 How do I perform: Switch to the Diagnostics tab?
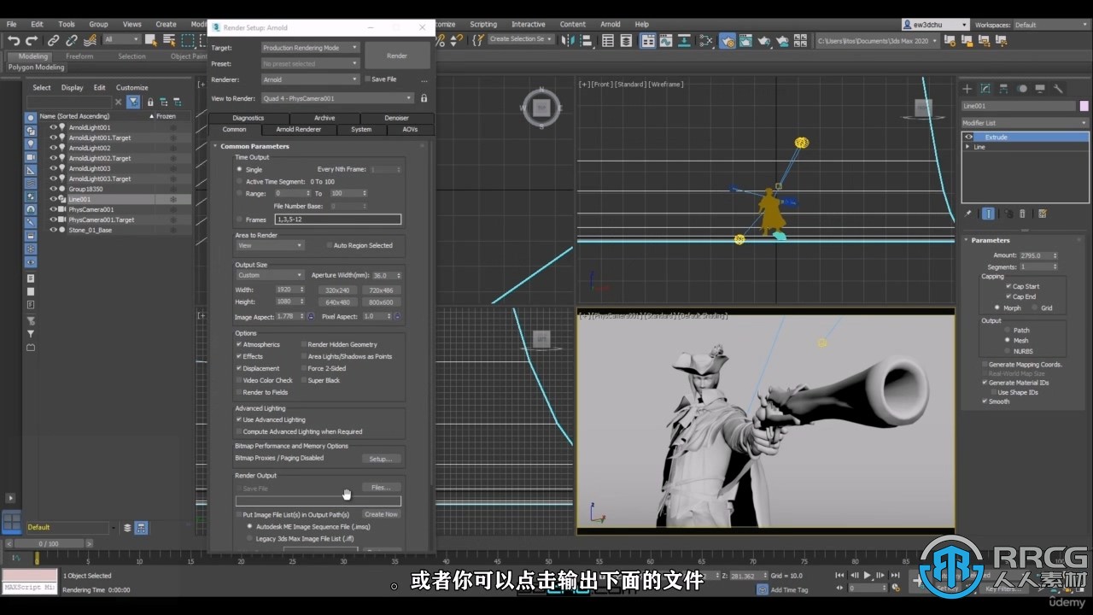pos(248,118)
